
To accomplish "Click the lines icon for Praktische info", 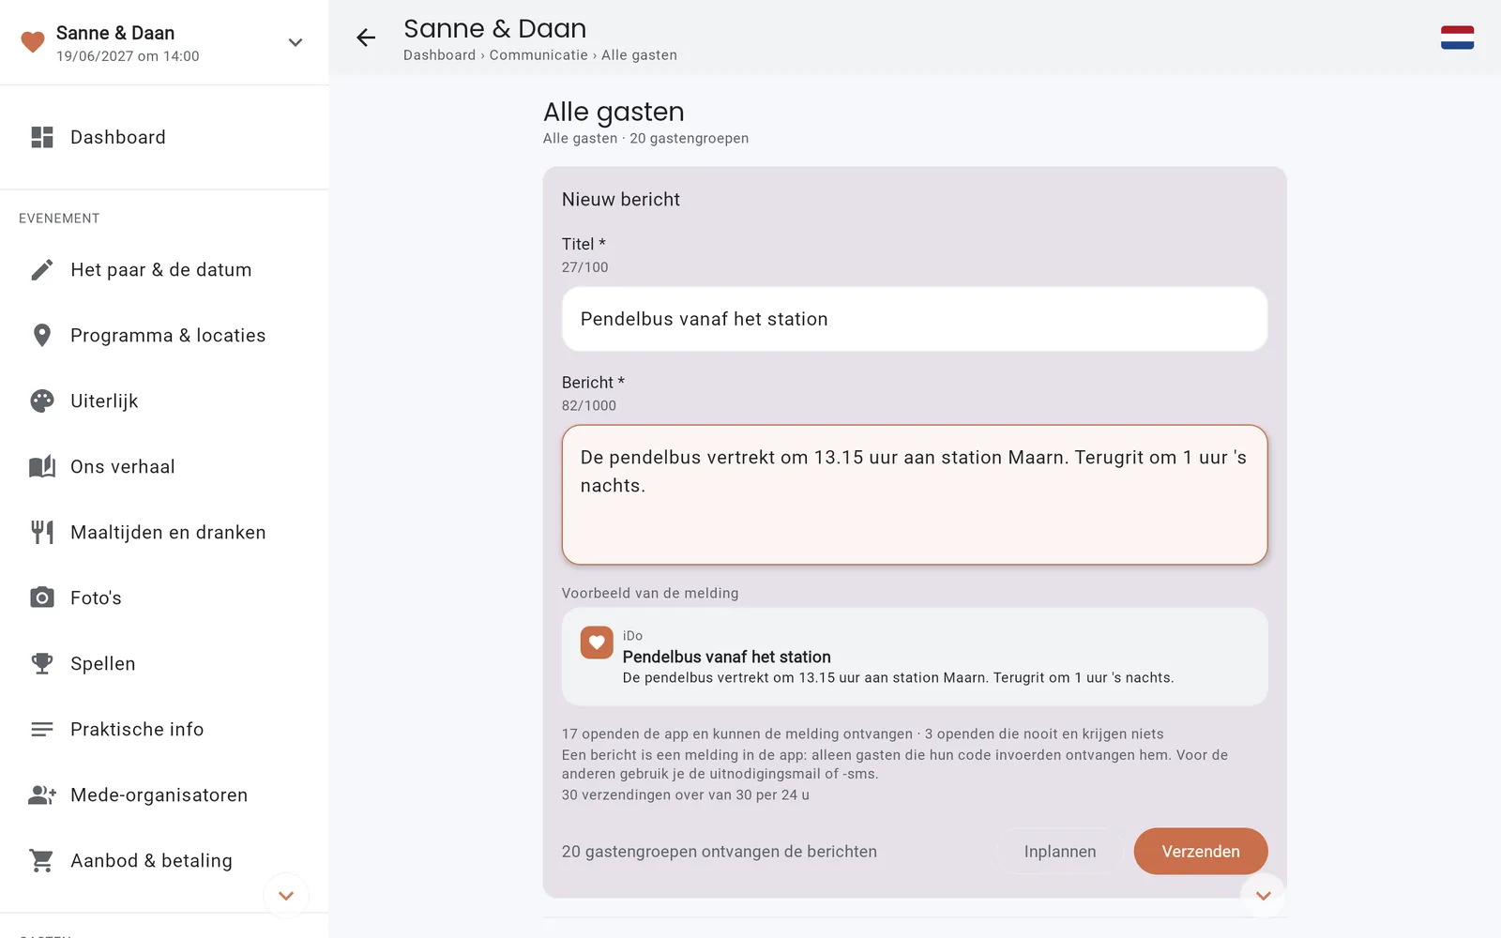I will click(42, 730).
